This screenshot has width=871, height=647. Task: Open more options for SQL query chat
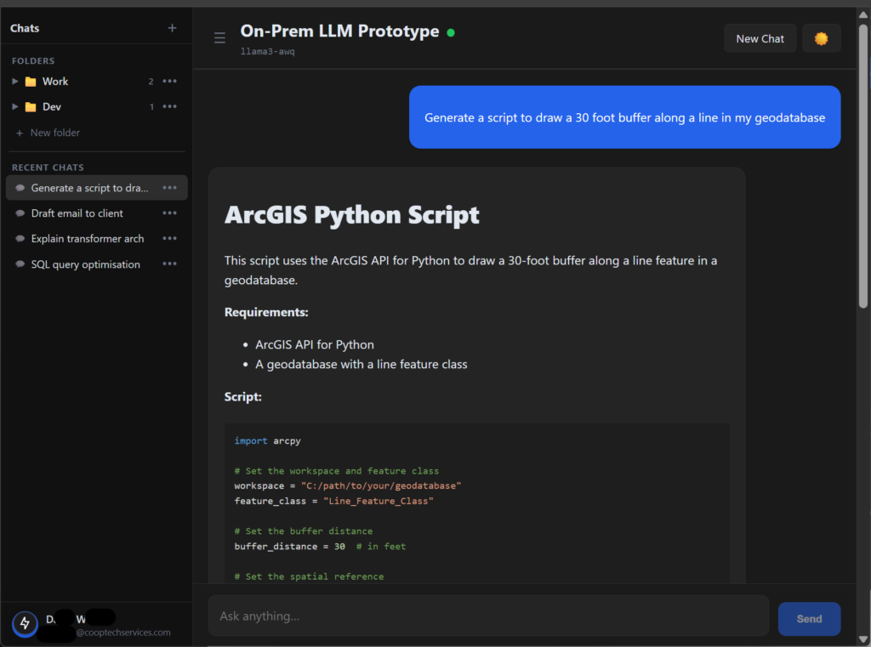pyautogui.click(x=170, y=264)
